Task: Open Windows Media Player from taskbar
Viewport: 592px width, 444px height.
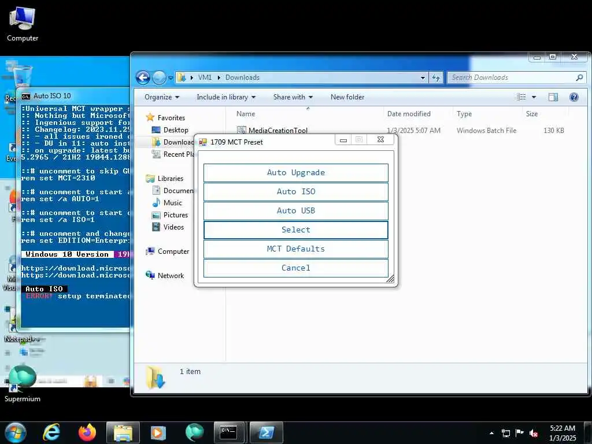Action: click(x=158, y=432)
